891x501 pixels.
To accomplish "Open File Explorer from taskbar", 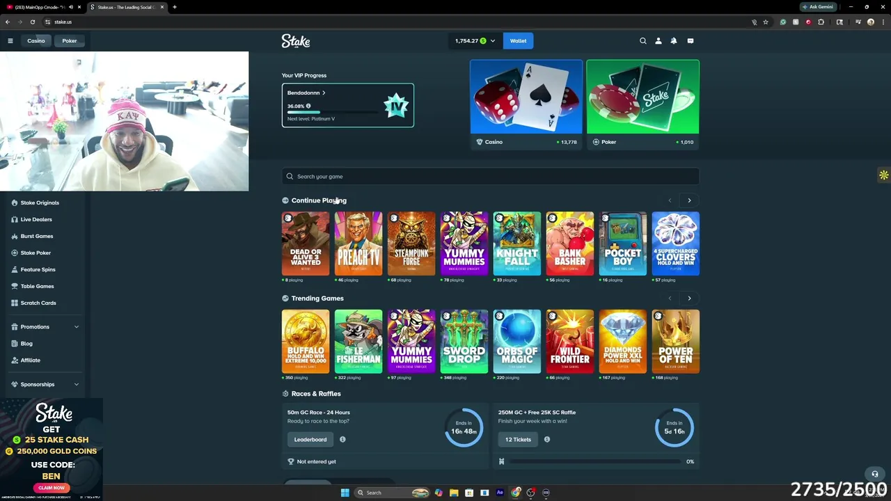I will click(454, 493).
